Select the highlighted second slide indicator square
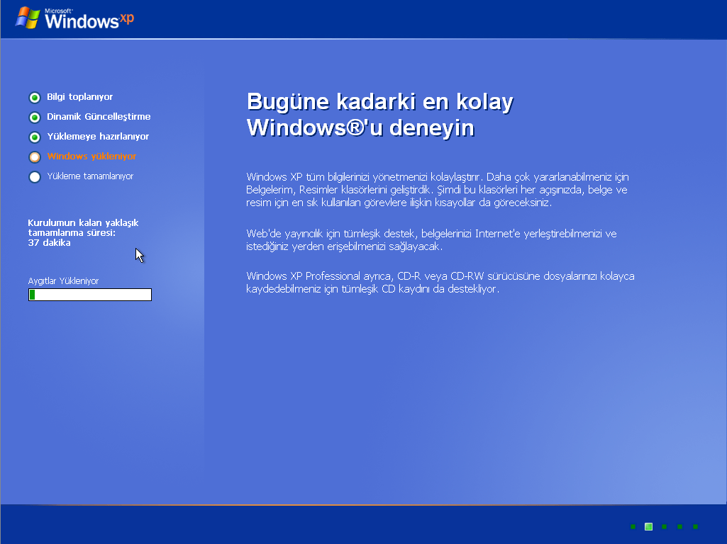The width and height of the screenshot is (727, 544). (x=648, y=526)
